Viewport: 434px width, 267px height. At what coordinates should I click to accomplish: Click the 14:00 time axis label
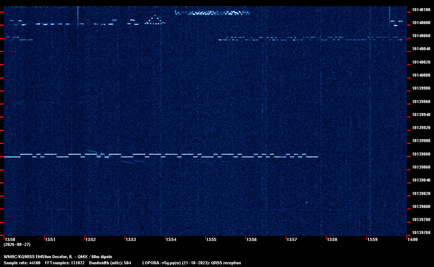pos(413,239)
